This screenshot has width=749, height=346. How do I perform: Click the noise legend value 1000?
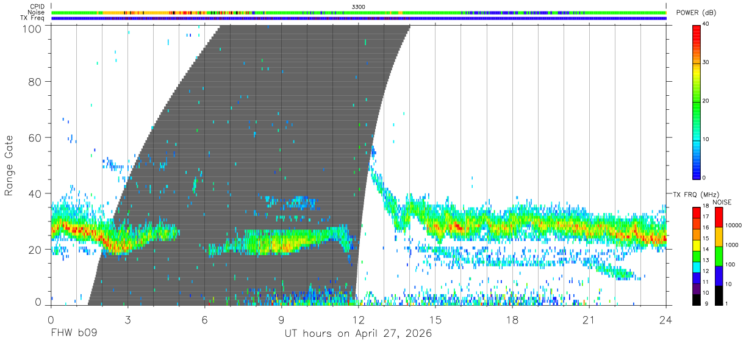731,245
